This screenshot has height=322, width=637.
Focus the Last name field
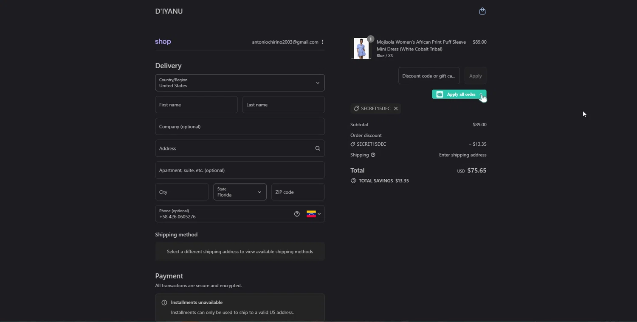point(284,105)
